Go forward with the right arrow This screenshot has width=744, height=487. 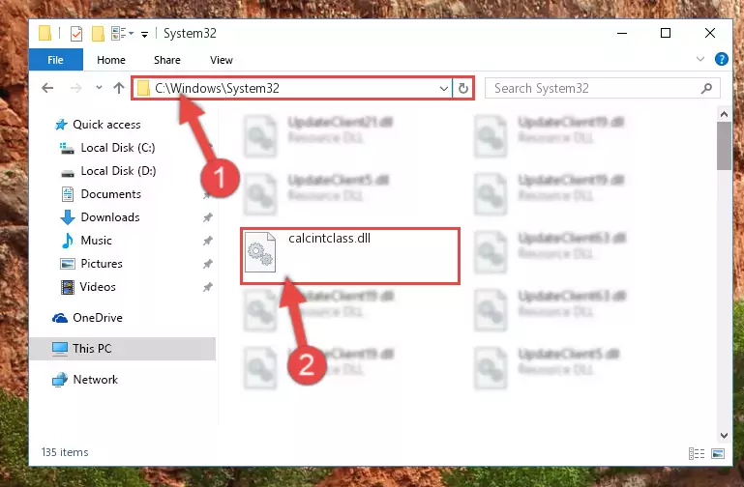point(75,88)
